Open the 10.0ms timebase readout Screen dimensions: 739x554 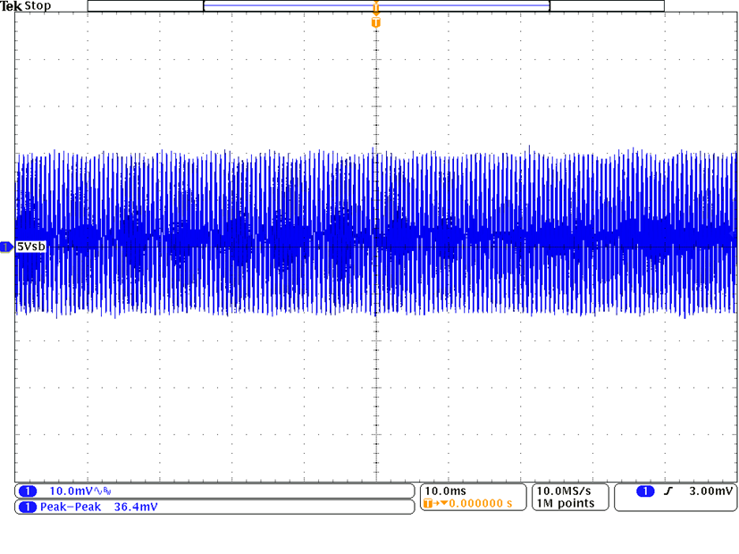point(444,491)
